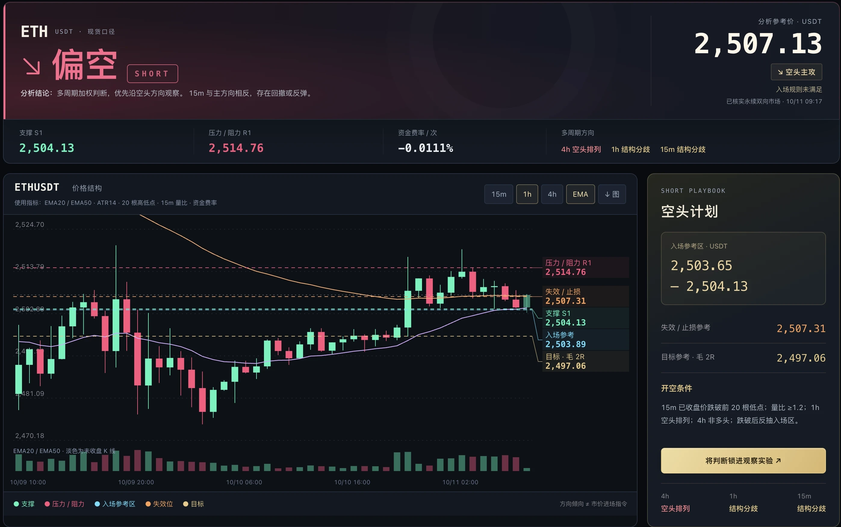Screen dimensions: 841x527
Task: Switch chart to 1h timeframe
Action: click(527, 194)
